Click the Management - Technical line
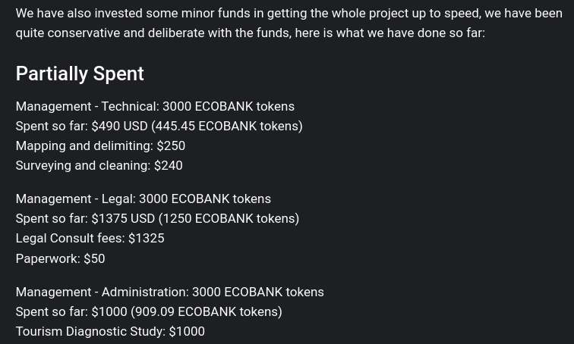The width and height of the screenshot is (574, 344). click(x=155, y=106)
